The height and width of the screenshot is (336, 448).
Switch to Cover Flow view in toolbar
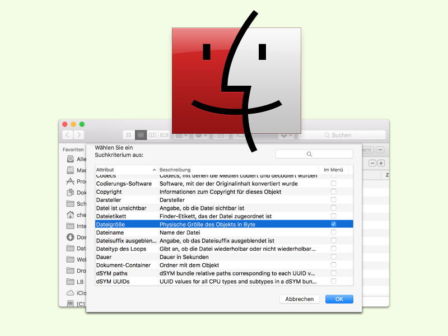pos(164,135)
